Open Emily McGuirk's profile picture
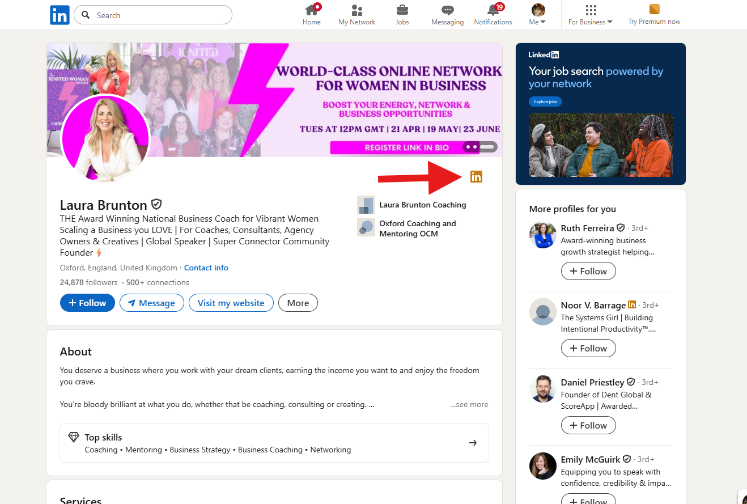Screen dimensions: 747x504 pos(543,466)
